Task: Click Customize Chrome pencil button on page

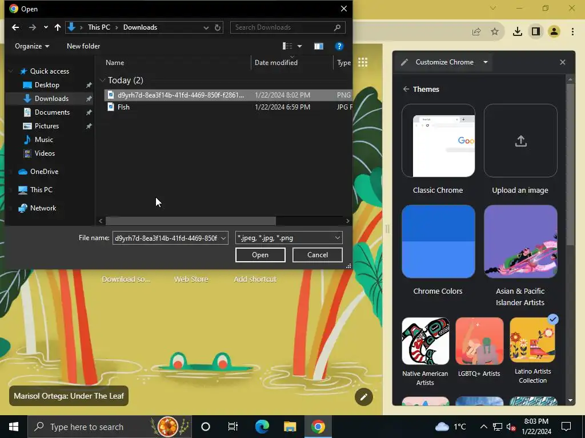Action: coord(364,397)
